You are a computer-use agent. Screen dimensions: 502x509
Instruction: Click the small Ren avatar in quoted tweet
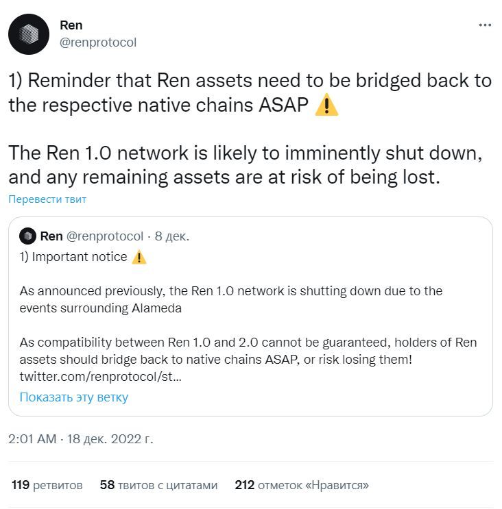coord(27,236)
